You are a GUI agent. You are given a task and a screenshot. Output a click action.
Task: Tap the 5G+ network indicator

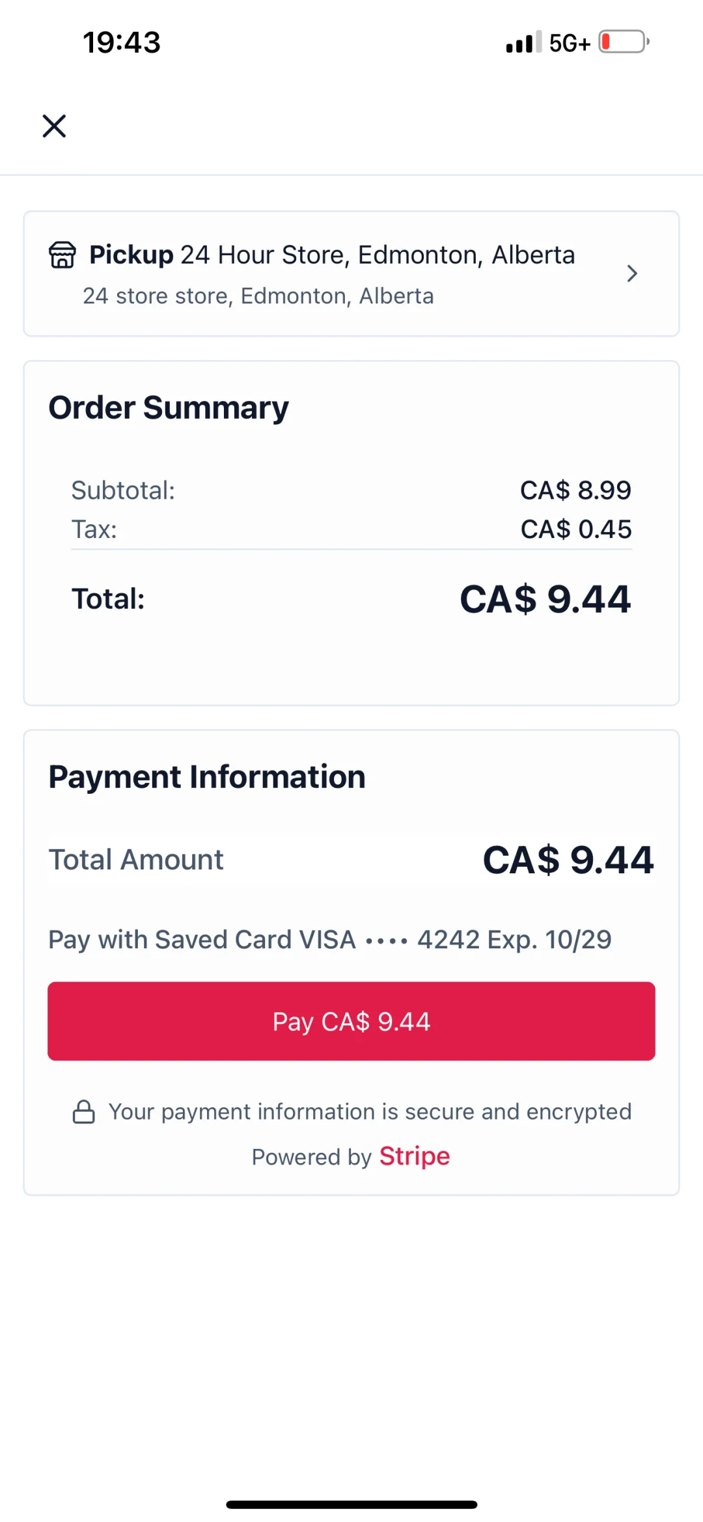pyautogui.click(x=570, y=43)
